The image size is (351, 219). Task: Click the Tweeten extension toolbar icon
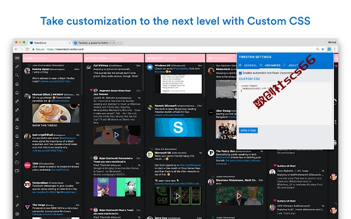pos(329,49)
